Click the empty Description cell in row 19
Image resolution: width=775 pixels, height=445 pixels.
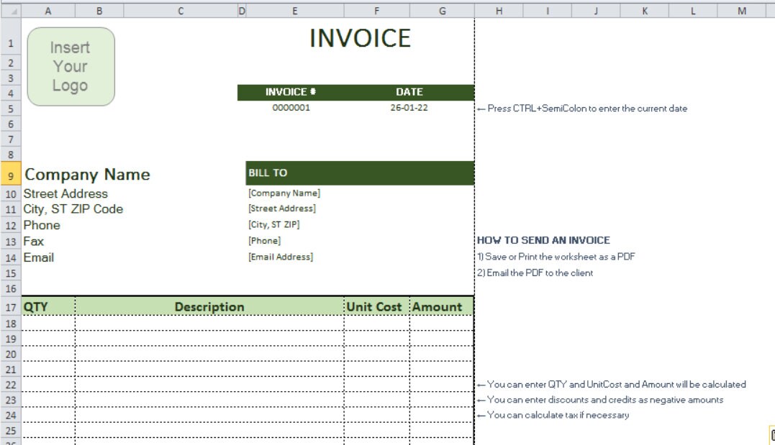pyautogui.click(x=209, y=339)
